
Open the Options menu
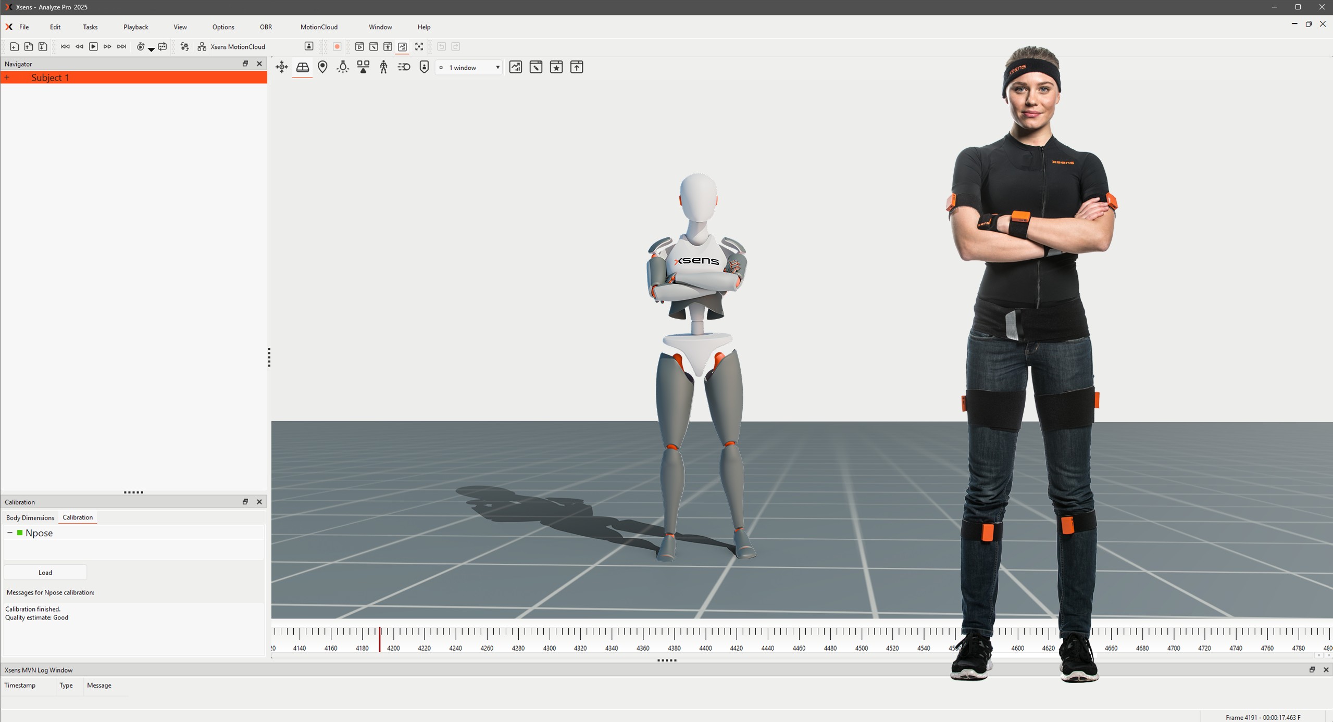[x=223, y=27]
